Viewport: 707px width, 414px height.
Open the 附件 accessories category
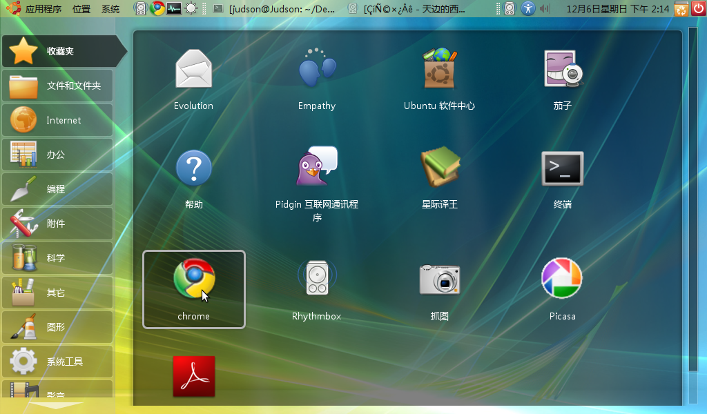coord(57,224)
